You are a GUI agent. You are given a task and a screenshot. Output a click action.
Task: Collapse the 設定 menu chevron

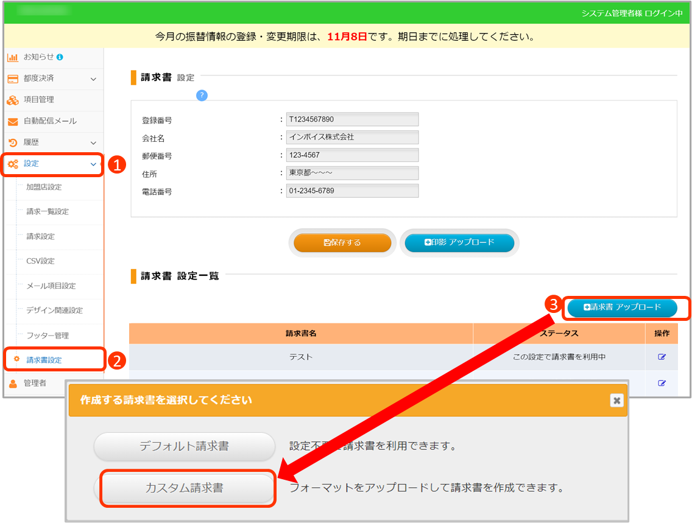(93, 164)
